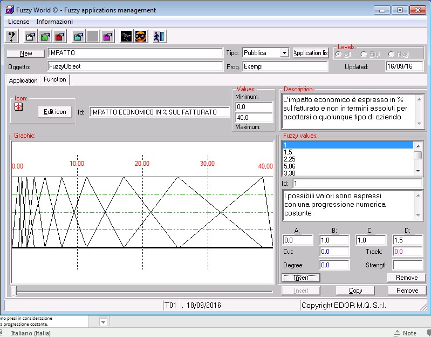Select fuzzy value 1,5 in list

tap(348, 152)
